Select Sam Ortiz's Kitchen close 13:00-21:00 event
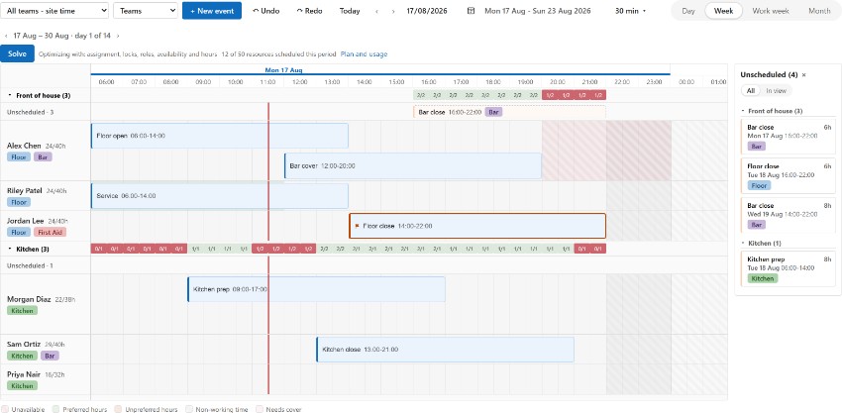The image size is (842, 413). coord(445,349)
